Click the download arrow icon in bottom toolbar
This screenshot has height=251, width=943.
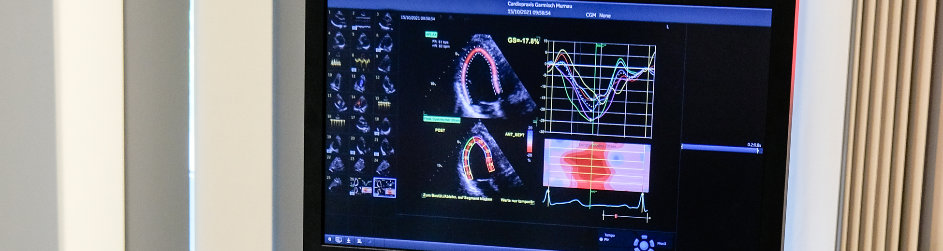349,240
